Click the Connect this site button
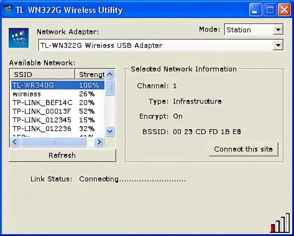 pyautogui.click(x=243, y=149)
